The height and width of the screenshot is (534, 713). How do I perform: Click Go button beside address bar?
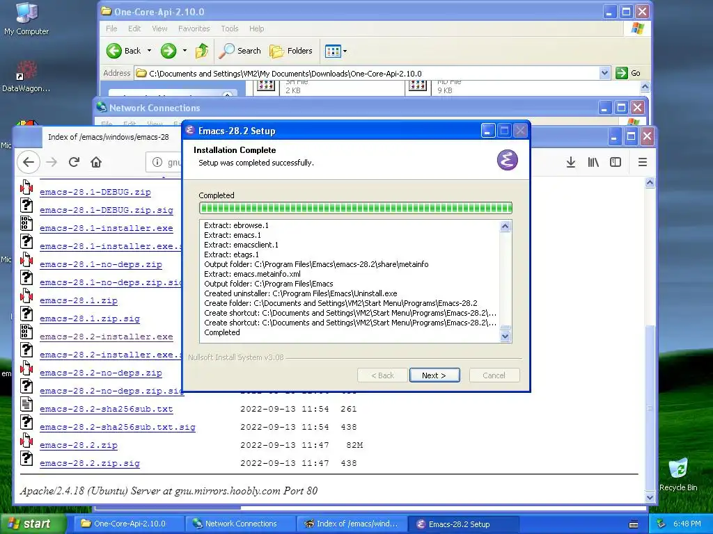[x=629, y=73]
